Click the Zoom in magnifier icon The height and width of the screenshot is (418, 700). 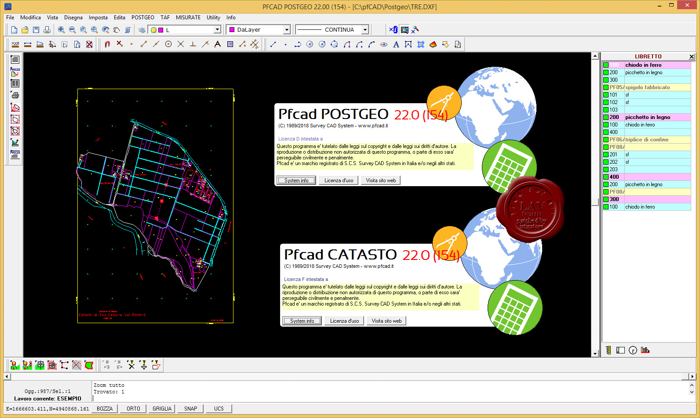(62, 30)
